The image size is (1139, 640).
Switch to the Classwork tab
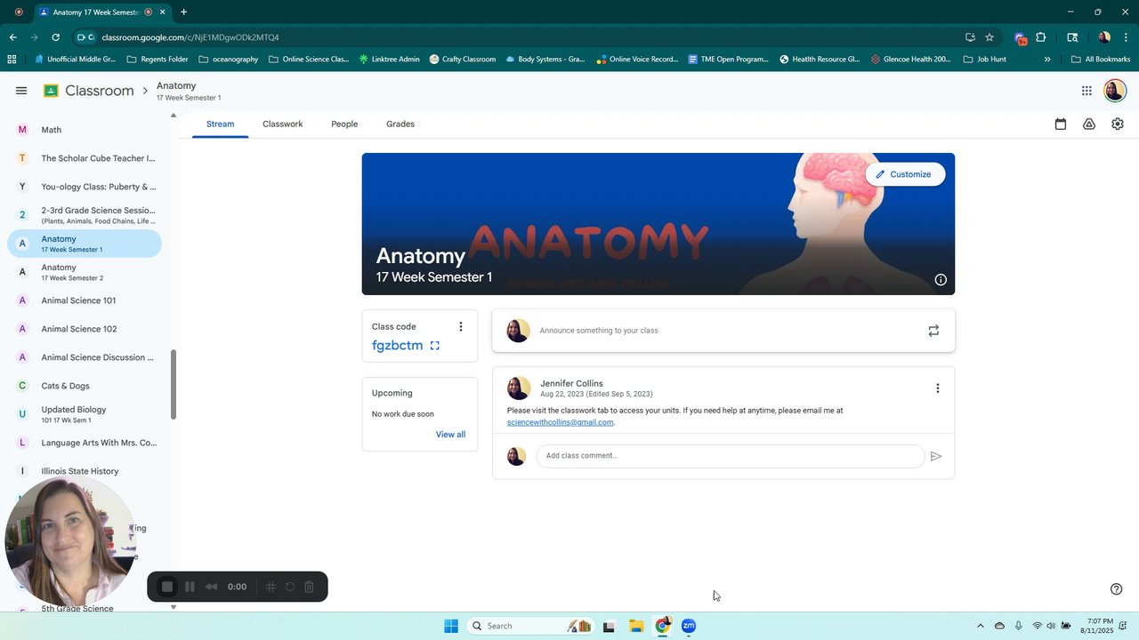[x=283, y=124]
